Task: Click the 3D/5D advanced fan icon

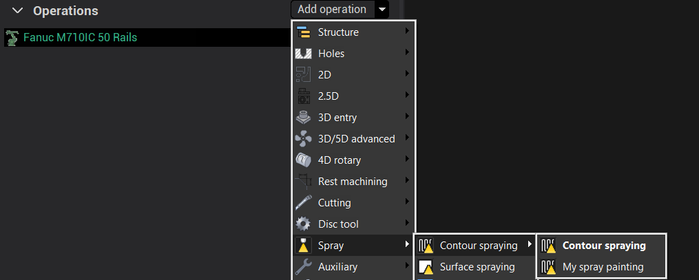Action: click(x=303, y=139)
